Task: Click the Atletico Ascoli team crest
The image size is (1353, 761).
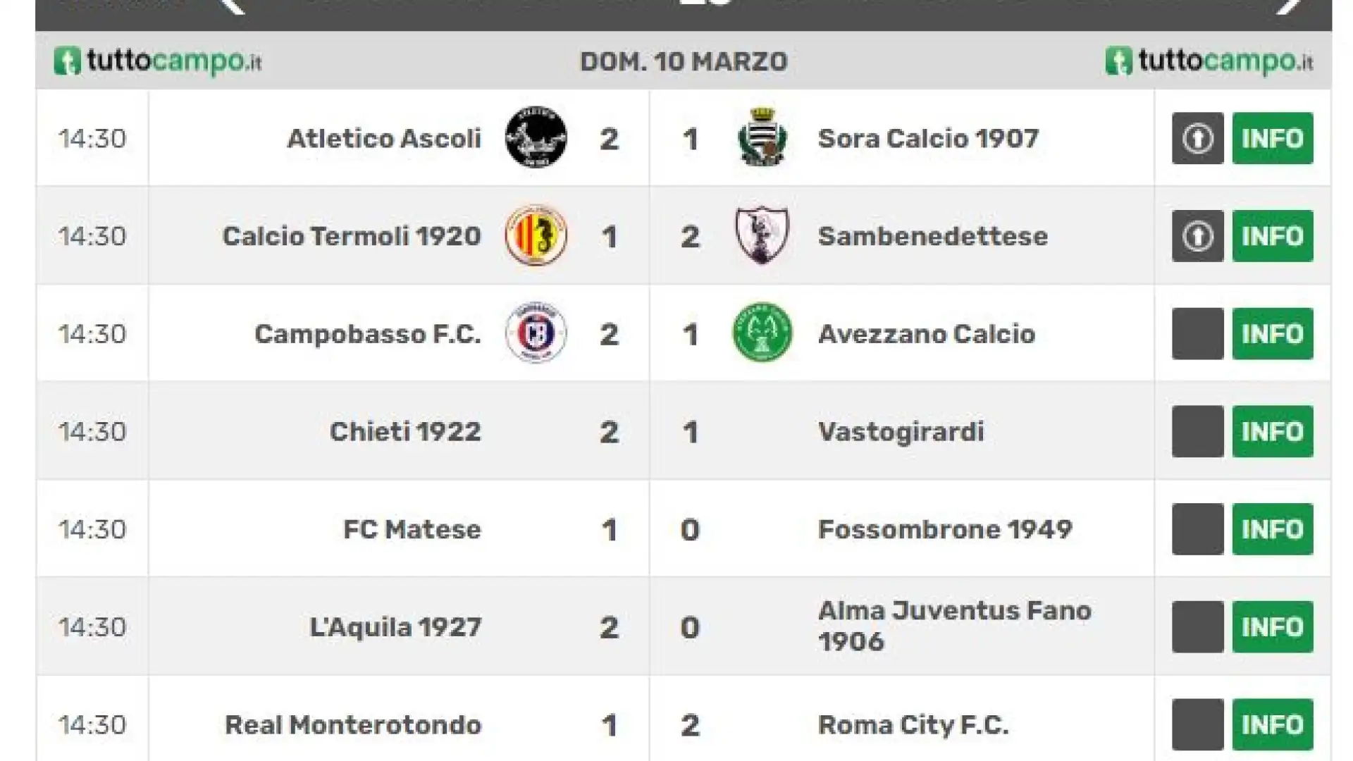Action: tap(536, 137)
